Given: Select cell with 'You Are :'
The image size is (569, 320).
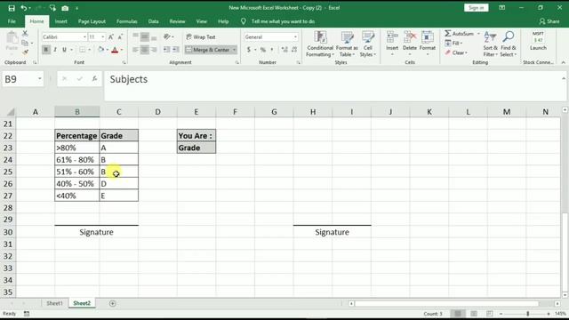Looking at the screenshot, I should click(196, 136).
